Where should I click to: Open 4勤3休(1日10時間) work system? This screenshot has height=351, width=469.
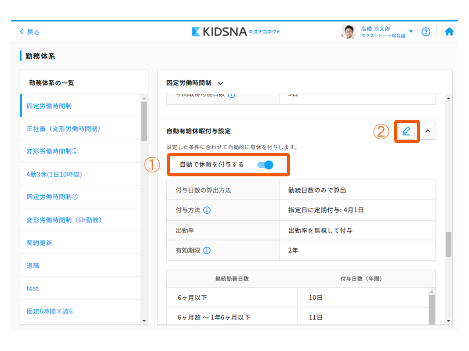(x=54, y=174)
